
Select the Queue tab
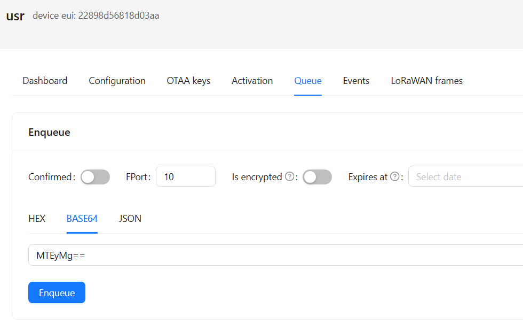tap(308, 81)
